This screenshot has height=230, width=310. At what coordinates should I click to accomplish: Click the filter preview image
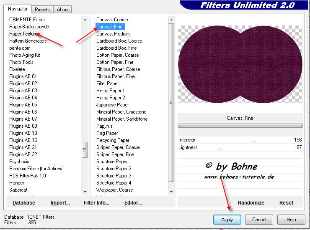(240, 63)
